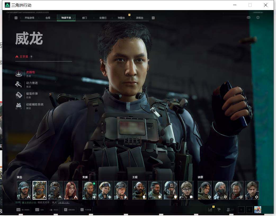
Task: Open the 交易行 tab
Action: 103,18
